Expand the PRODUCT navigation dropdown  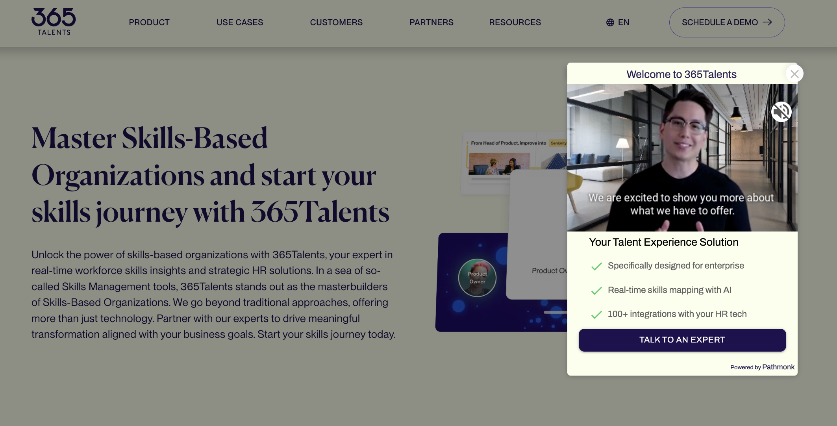[149, 22]
